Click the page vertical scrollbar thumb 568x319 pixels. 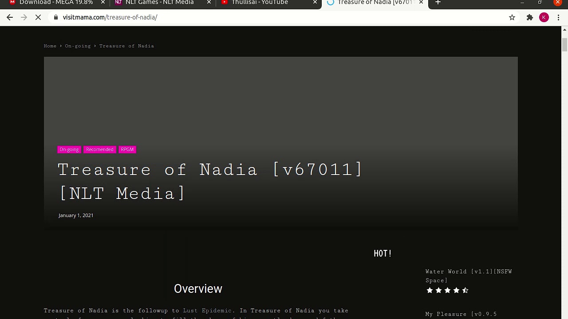(x=565, y=45)
